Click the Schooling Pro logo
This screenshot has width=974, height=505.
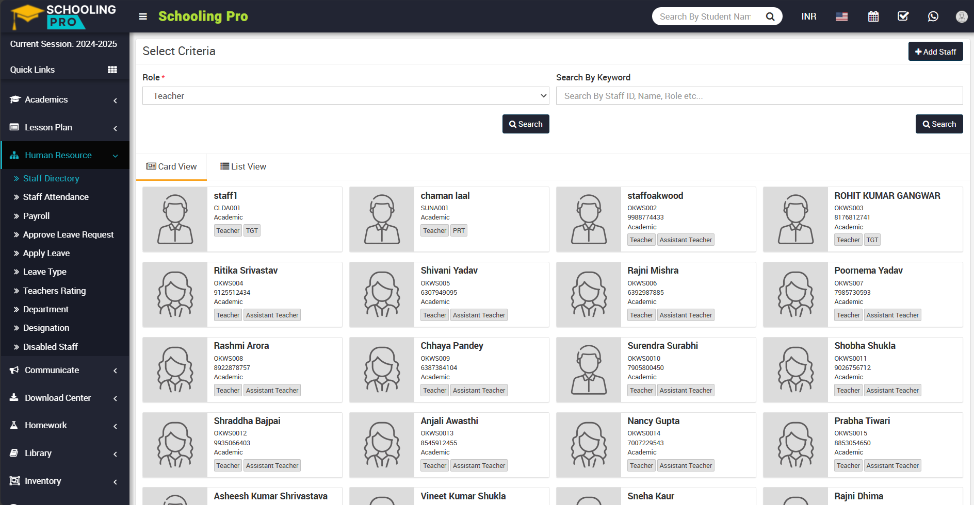coord(64,17)
